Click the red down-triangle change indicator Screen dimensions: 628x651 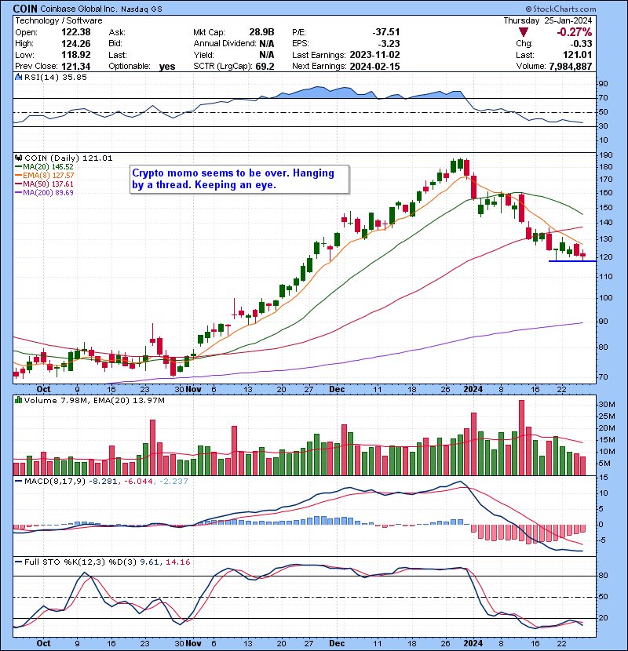(x=524, y=32)
